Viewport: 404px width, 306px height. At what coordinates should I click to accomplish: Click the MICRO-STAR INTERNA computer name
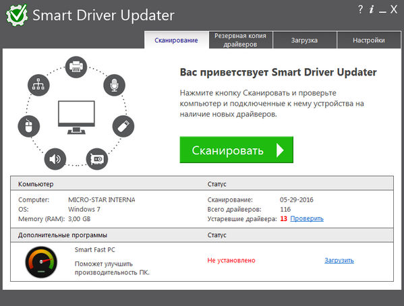(x=102, y=200)
